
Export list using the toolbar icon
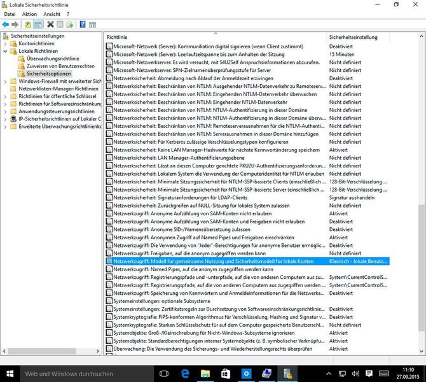[x=70, y=24]
